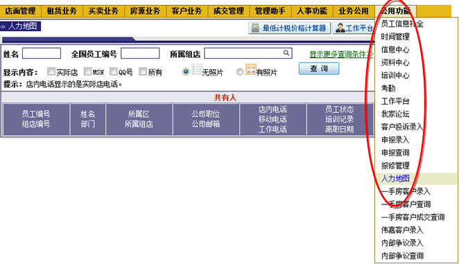Click the 店内电话 移动电话 column header
Image resolution: width=459 pixels, height=264 pixels.
272,119
